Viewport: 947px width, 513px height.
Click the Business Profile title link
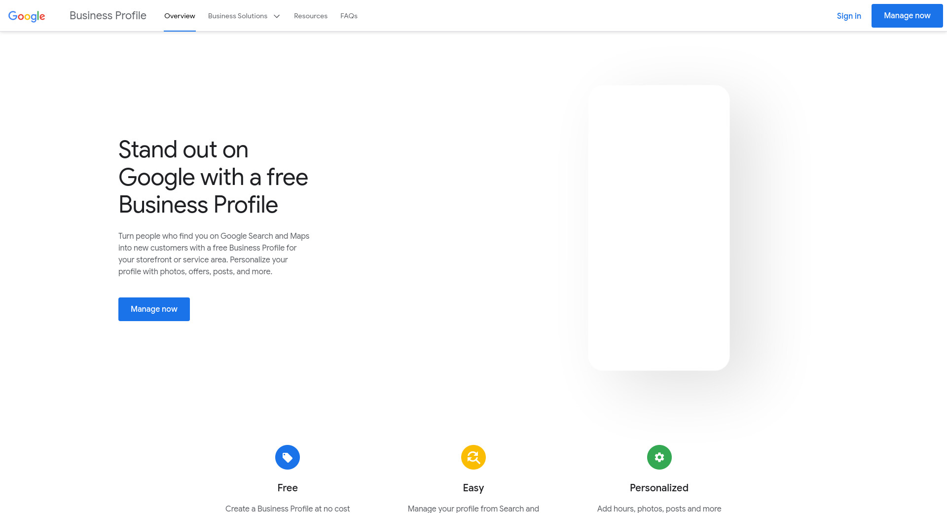click(108, 16)
